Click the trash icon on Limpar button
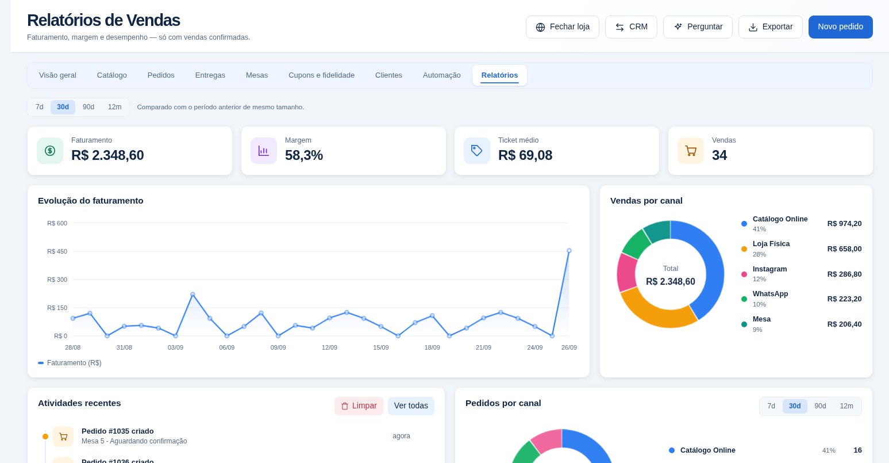The image size is (889, 463). pyautogui.click(x=345, y=406)
